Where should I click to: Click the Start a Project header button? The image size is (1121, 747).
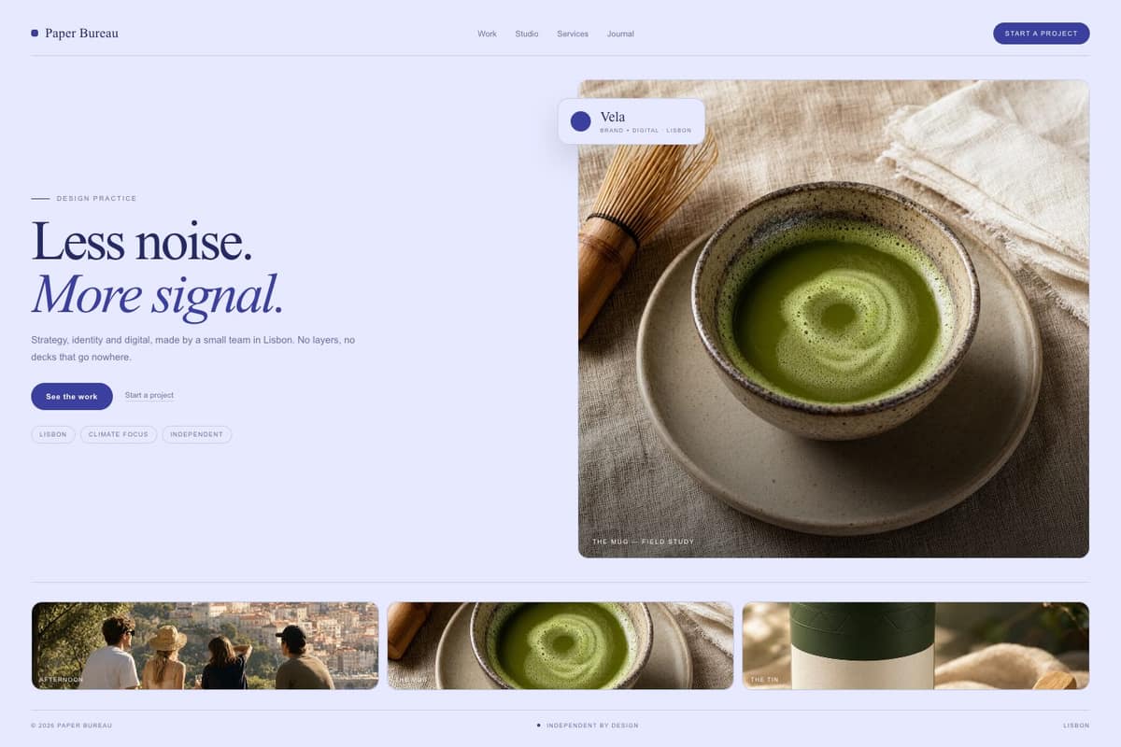coord(1041,34)
